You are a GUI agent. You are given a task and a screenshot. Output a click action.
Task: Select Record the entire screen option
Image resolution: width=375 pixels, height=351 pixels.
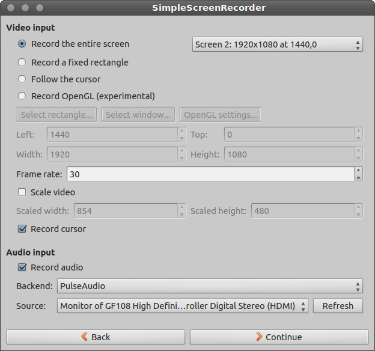click(x=22, y=44)
